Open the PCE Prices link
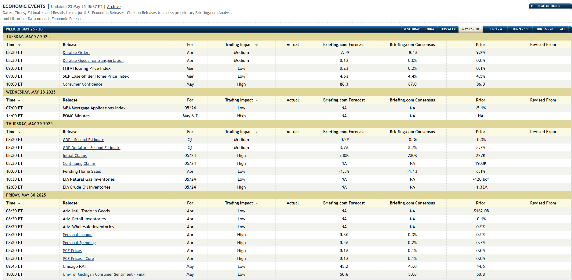This screenshot has width=572, height=280. point(72,251)
